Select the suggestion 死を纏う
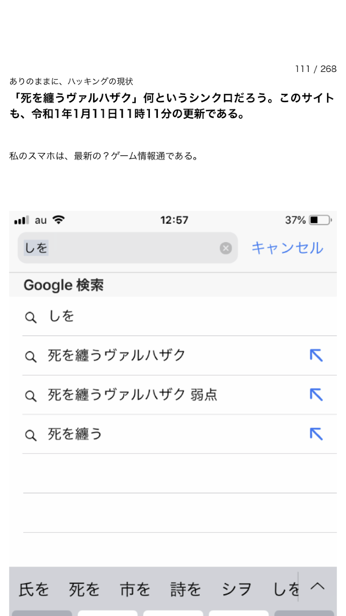This screenshot has height=616, width=346. (75, 434)
